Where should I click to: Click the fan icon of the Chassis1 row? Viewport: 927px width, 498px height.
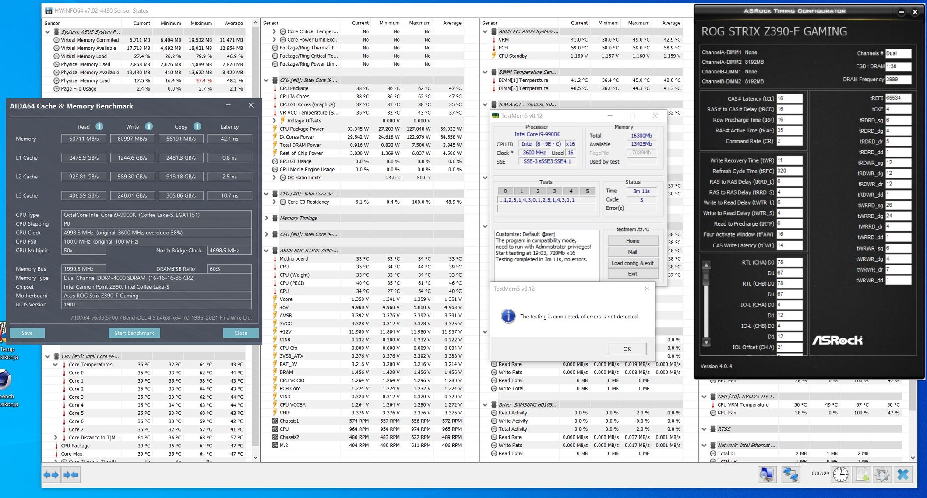click(275, 421)
